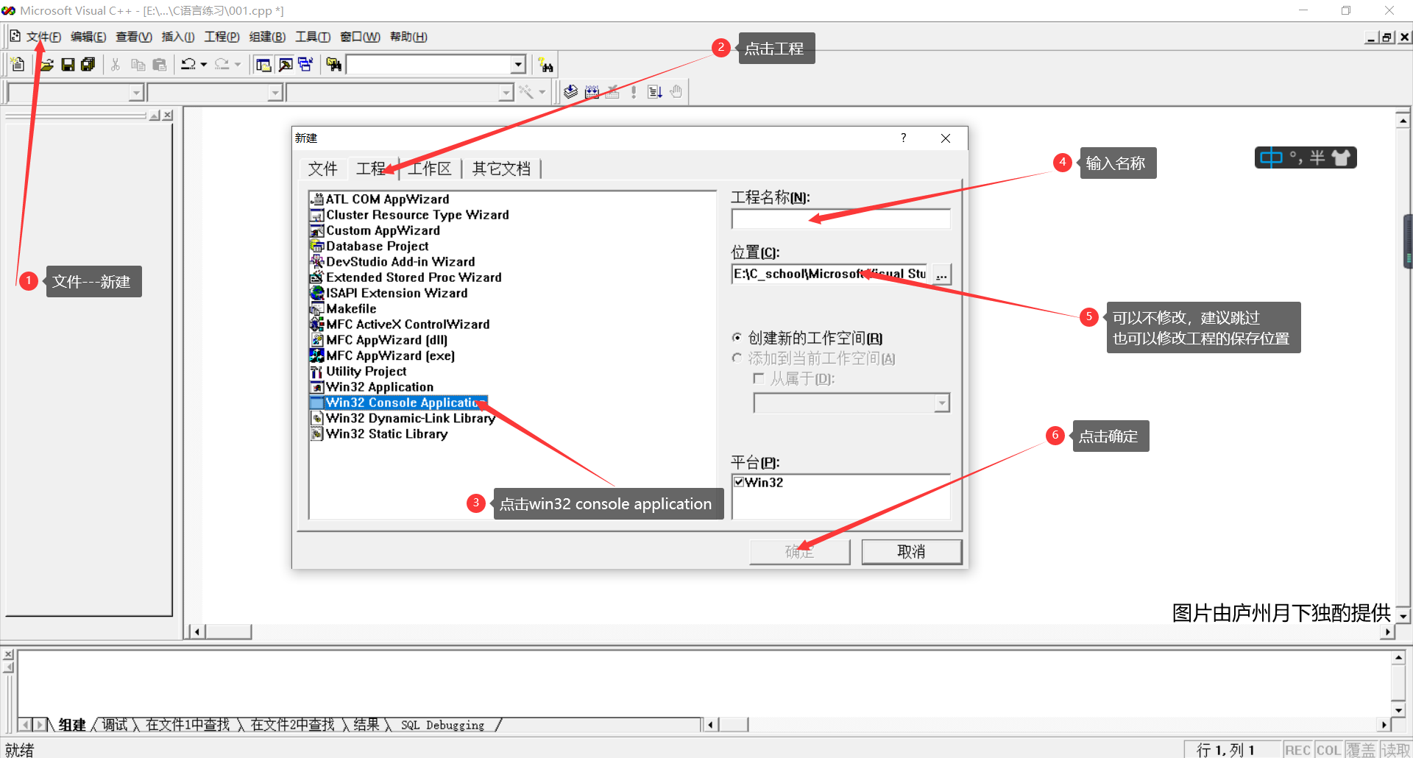Open the Redo history dropdown arrow
The height and width of the screenshot is (758, 1413).
tap(238, 65)
